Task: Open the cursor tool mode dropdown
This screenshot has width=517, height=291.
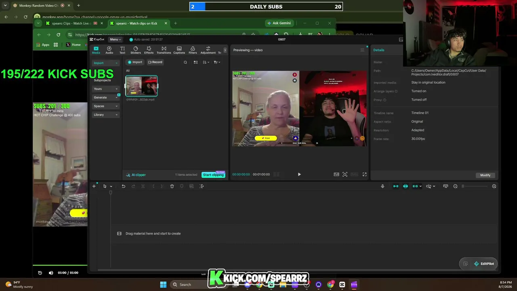Action: 111,186
